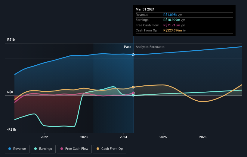Click the Mar 31 2024 tooltip date
The image size is (247, 157).
pos(145,9)
